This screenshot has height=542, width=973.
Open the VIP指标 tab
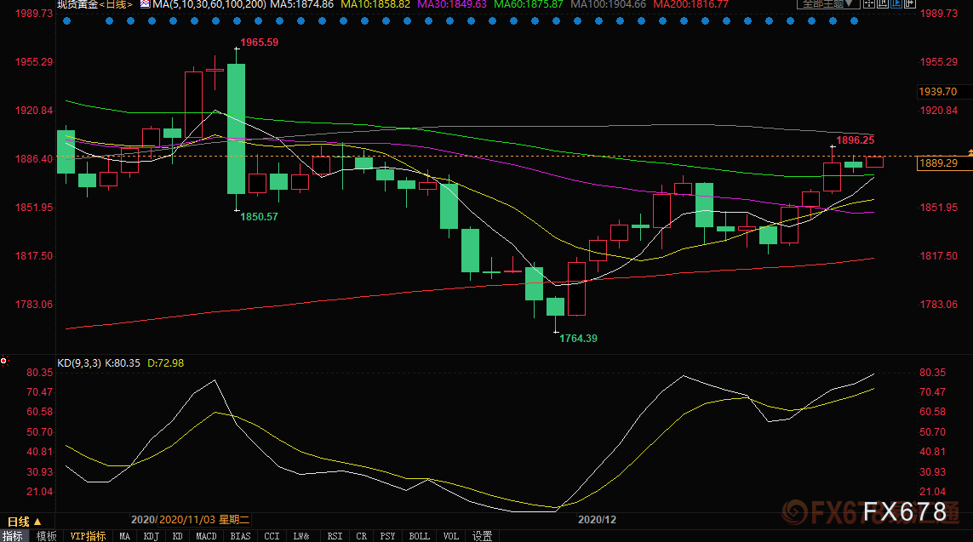click(88, 536)
